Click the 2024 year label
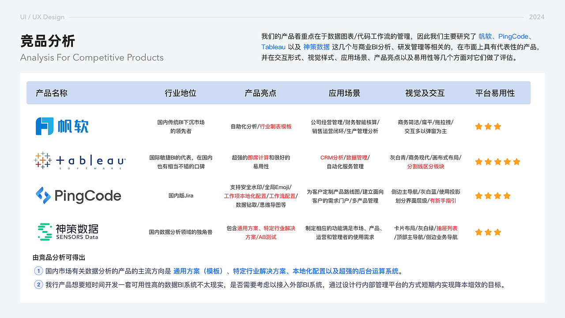The width and height of the screenshot is (565, 318). [537, 17]
